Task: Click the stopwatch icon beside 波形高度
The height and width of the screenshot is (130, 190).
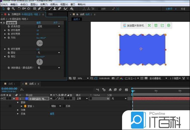Action: (x=9, y=30)
